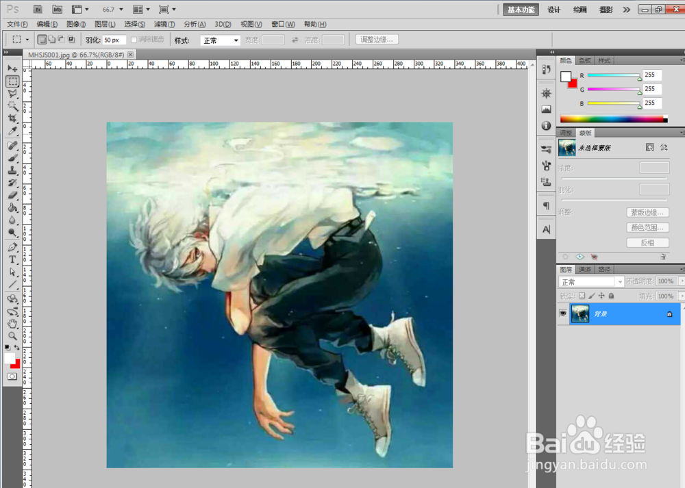Switch to 设计 workspace

[554, 10]
